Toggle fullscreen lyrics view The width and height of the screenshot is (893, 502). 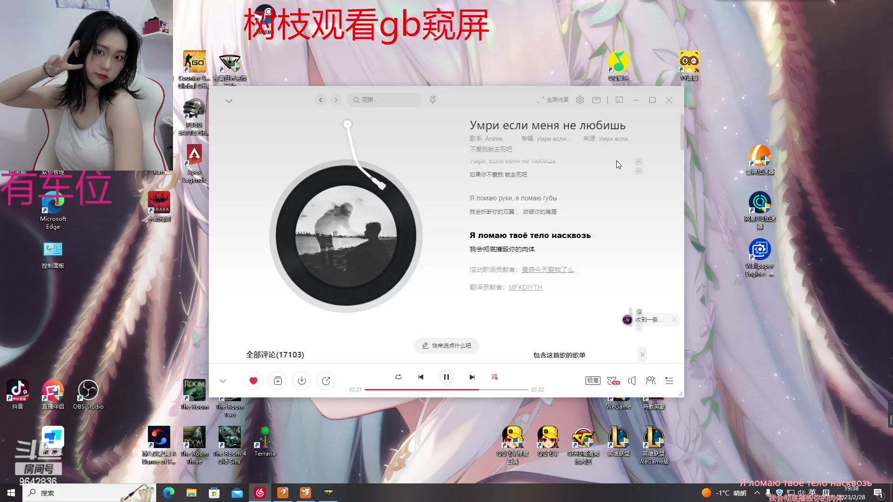tap(551, 100)
